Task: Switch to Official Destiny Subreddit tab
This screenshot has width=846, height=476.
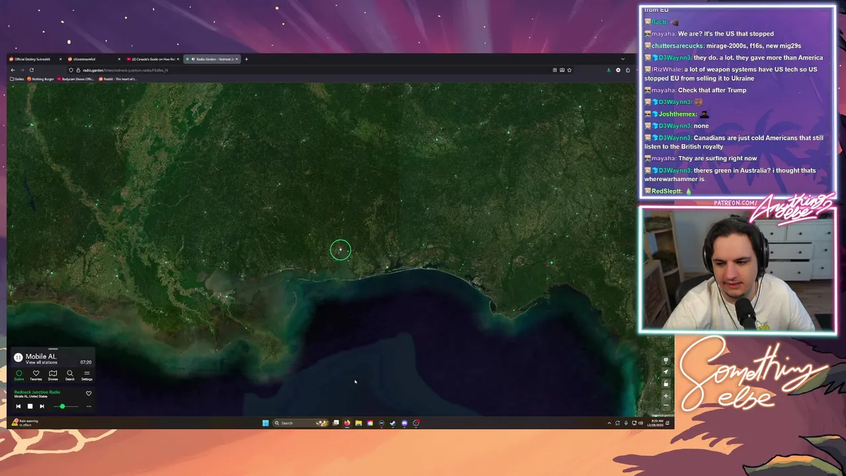Action: pos(36,59)
